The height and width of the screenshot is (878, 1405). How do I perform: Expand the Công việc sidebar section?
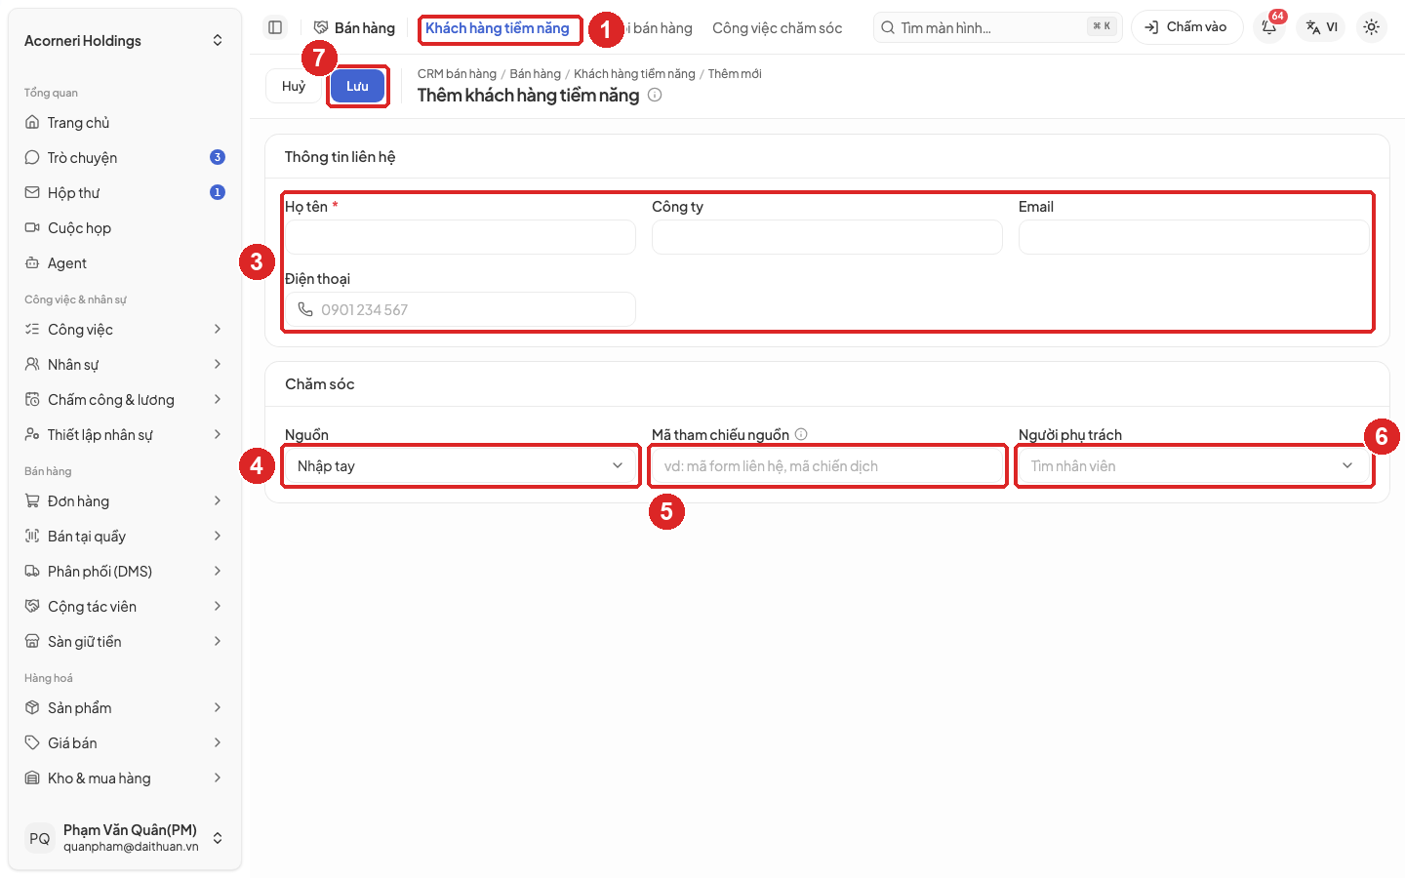125,329
